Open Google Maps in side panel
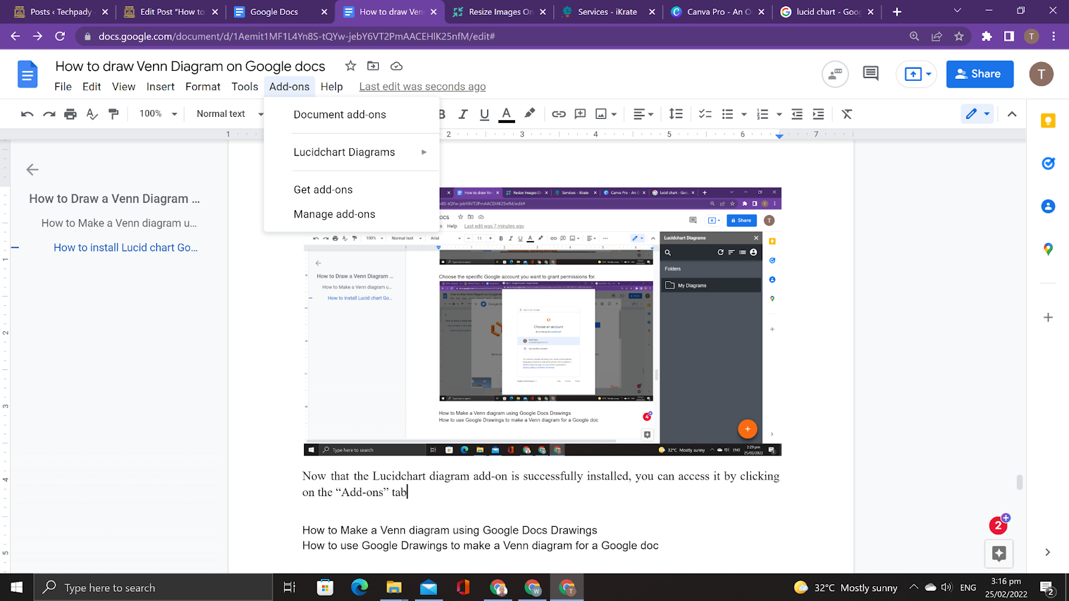 [1048, 249]
